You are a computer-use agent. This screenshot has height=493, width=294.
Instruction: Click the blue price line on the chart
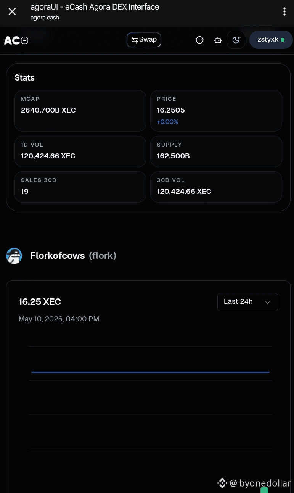point(150,372)
